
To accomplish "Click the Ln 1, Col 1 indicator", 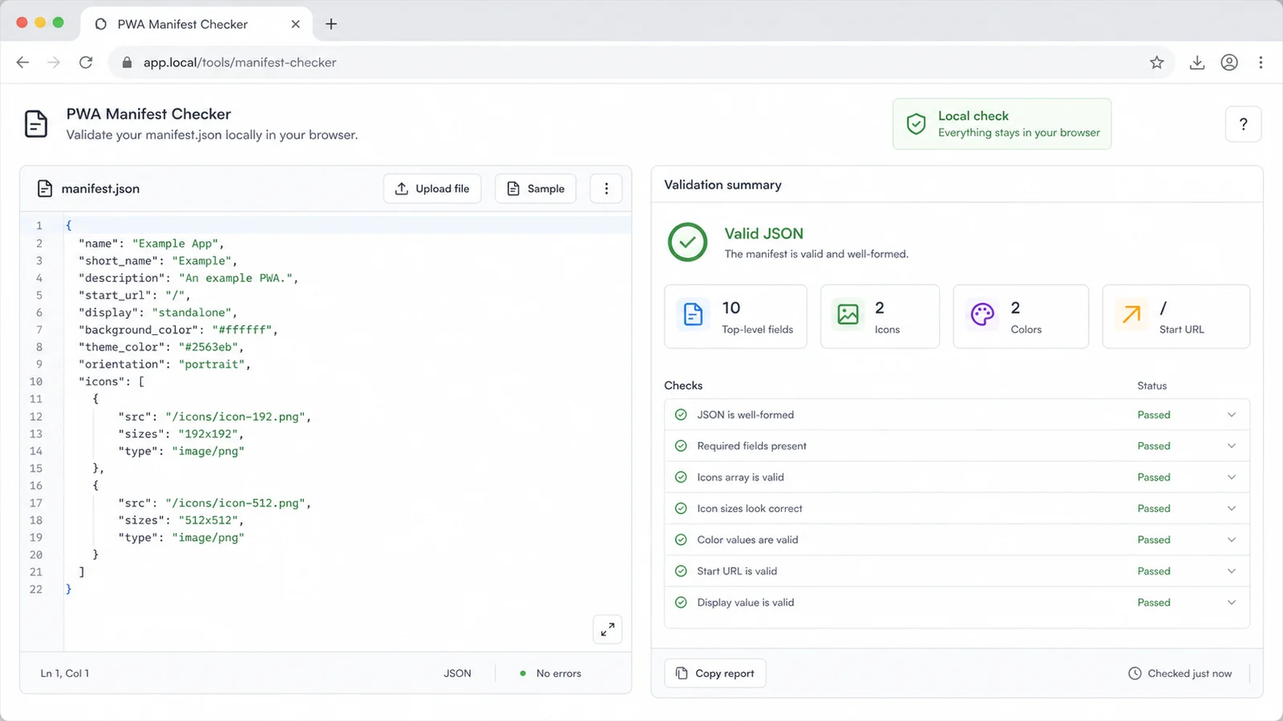I will 65,674.
